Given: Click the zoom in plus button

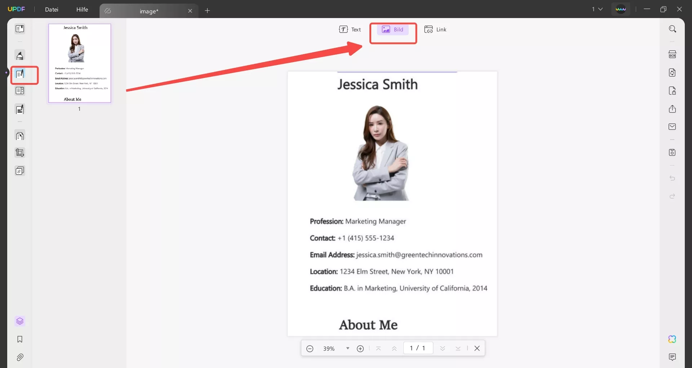Looking at the screenshot, I should coord(360,349).
